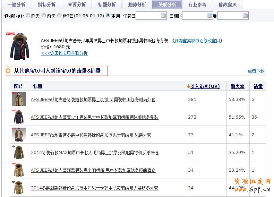Viewport: 274px width, 197px height.
Task: Sort by 引入访客(UV) column header
Action: coord(203,86)
